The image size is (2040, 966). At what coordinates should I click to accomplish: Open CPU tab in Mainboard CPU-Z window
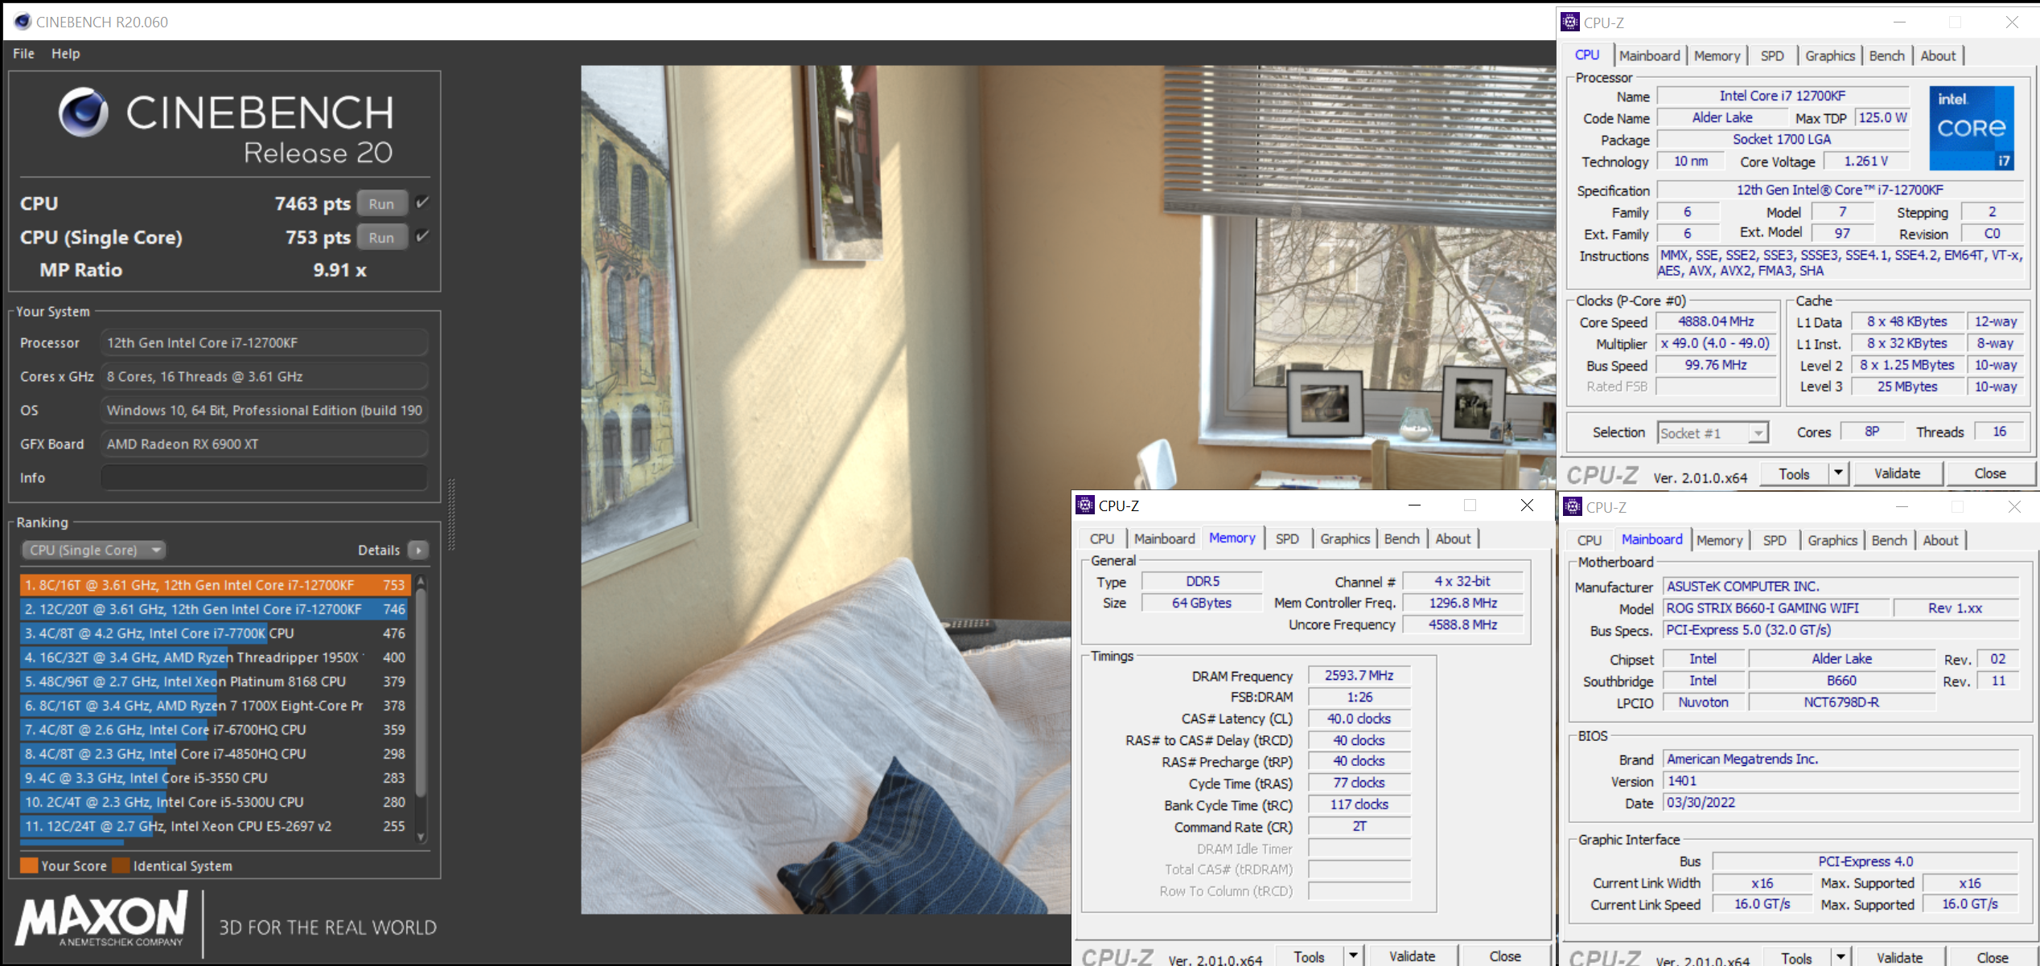[x=1589, y=541]
